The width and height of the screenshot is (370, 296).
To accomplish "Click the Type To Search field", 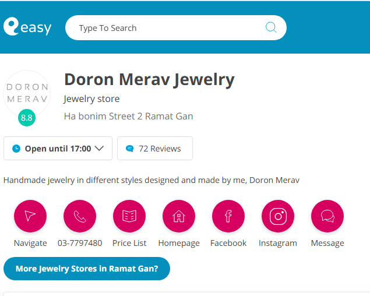I will (169, 28).
